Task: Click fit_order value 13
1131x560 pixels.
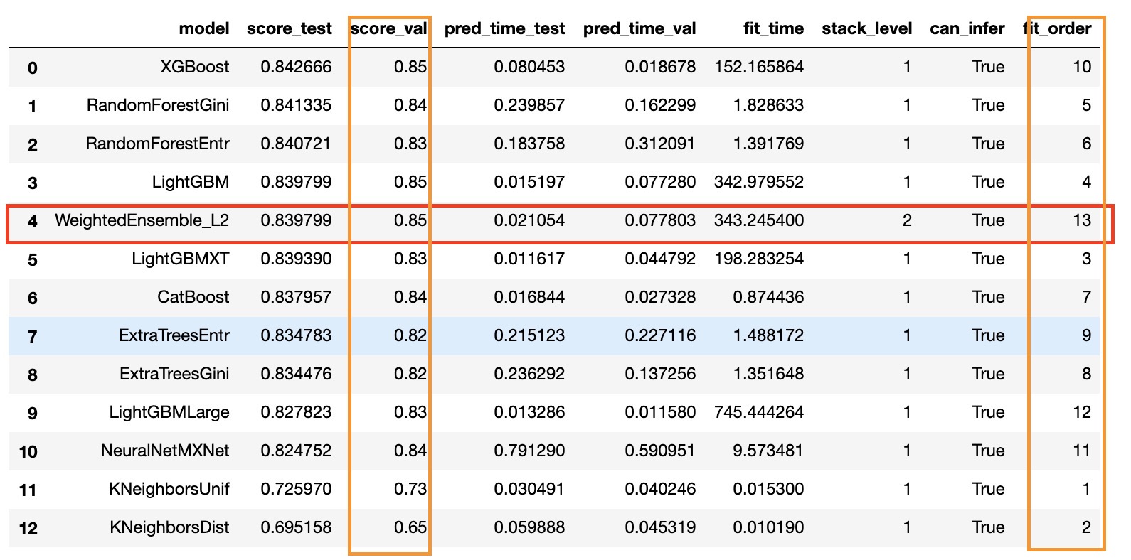Action: tap(1082, 220)
